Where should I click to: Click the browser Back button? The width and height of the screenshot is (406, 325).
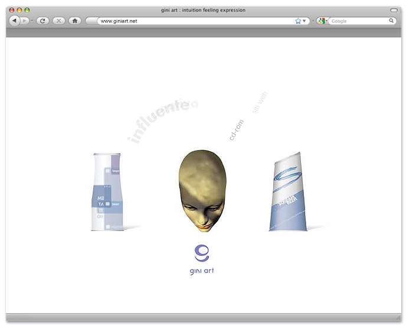pyautogui.click(x=14, y=21)
